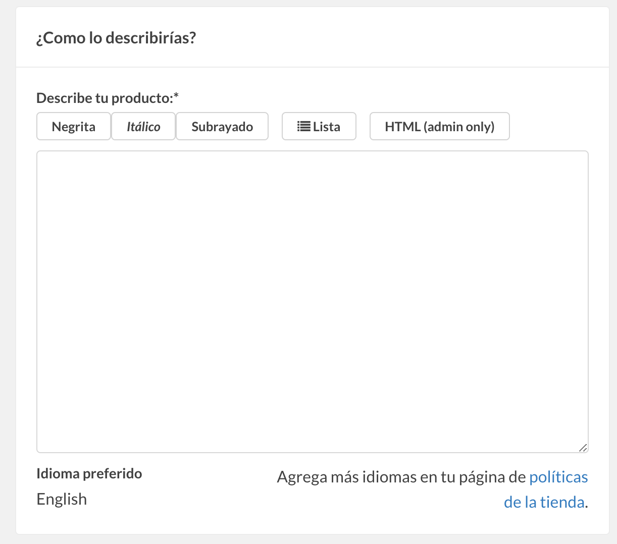Screen dimensions: 617x544
Task: Apply Itálico formatting
Action: pos(143,127)
